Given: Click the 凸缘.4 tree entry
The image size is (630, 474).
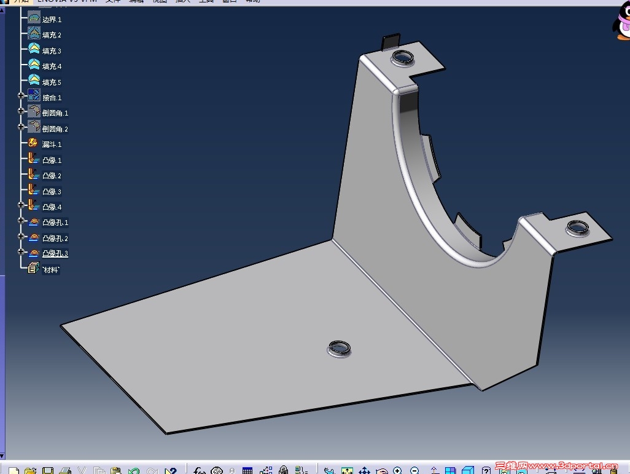Looking at the screenshot, I should pyautogui.click(x=52, y=207).
